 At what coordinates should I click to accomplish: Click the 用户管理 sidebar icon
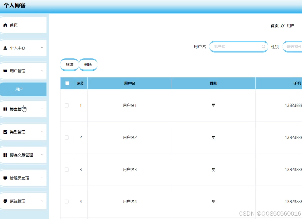pos(5,71)
